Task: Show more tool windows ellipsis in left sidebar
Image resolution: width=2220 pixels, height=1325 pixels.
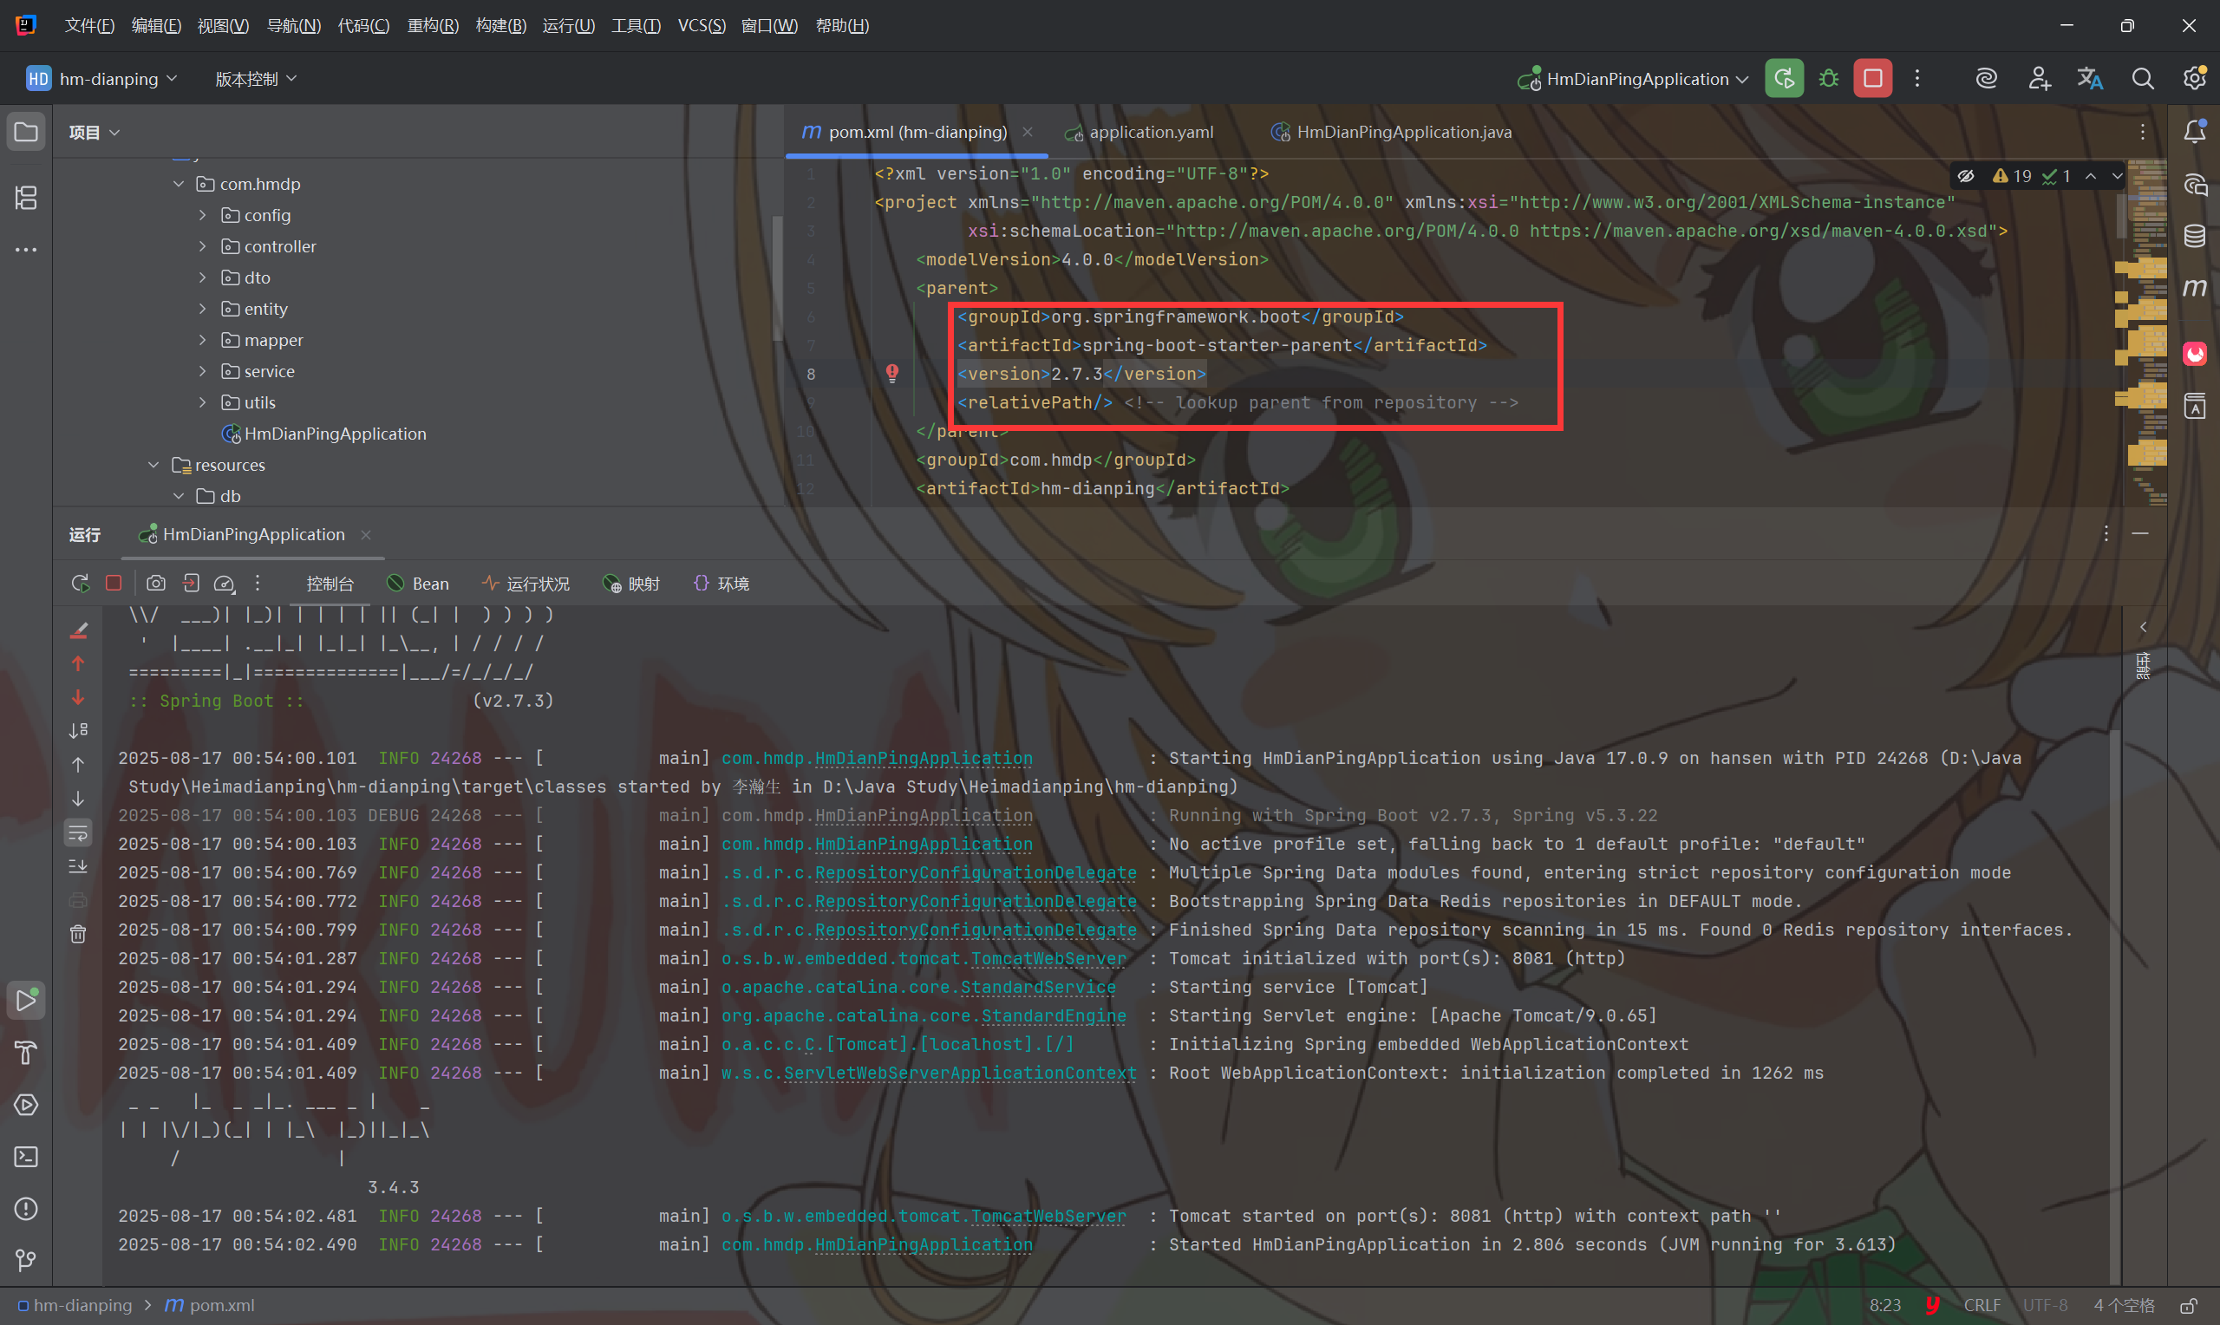Action: 26,250
